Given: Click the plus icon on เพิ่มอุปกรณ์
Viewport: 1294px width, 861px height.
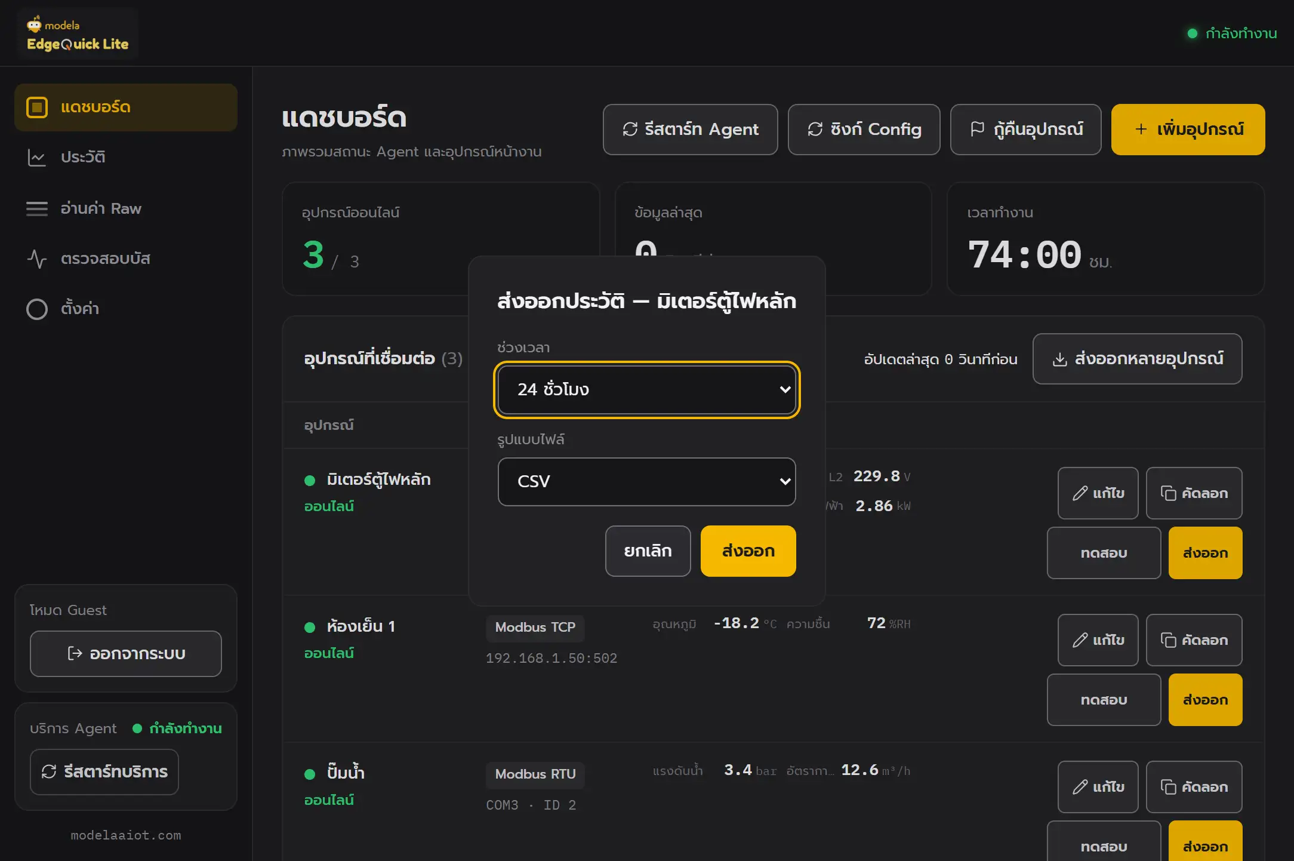Looking at the screenshot, I should tap(1141, 130).
